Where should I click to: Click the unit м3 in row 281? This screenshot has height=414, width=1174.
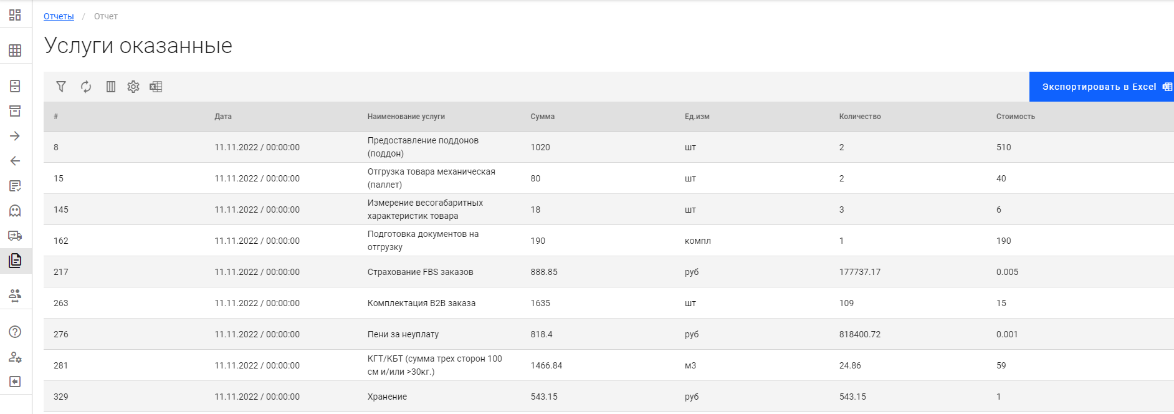tap(690, 365)
